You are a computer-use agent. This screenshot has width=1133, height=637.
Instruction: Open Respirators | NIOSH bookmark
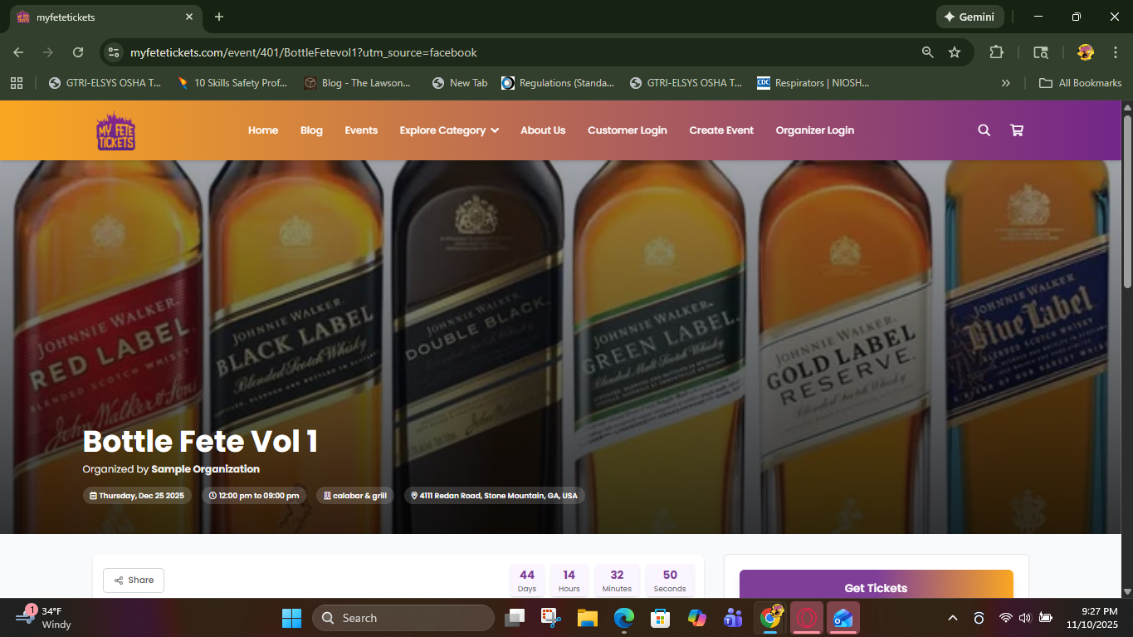click(814, 83)
